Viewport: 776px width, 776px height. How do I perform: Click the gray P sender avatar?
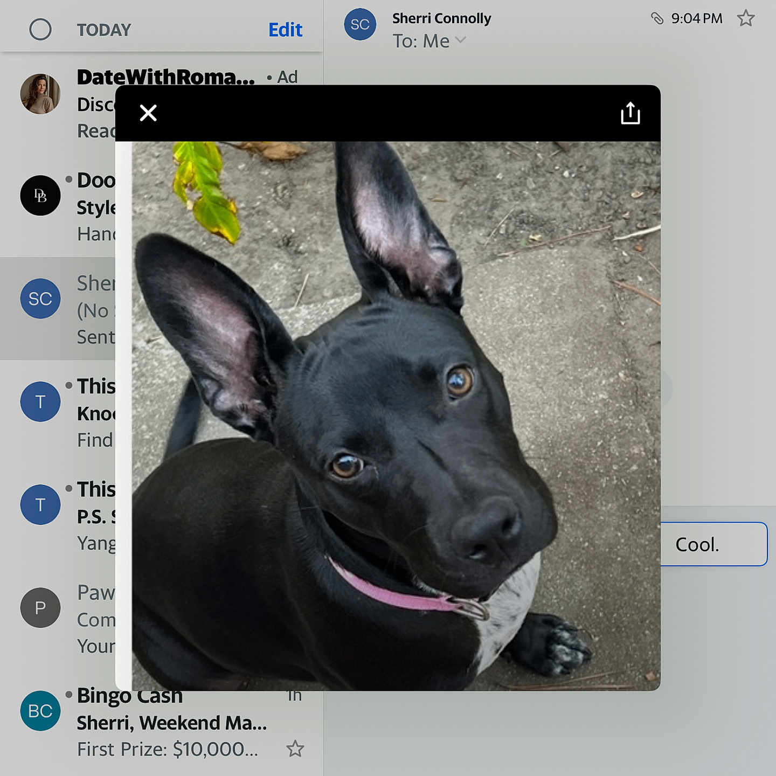[40, 608]
